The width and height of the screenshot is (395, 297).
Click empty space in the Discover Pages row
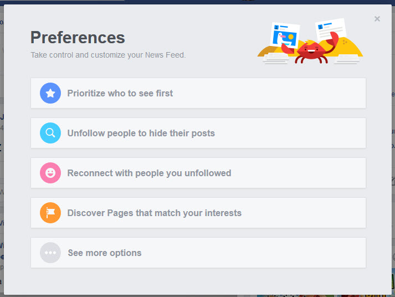click(x=305, y=213)
